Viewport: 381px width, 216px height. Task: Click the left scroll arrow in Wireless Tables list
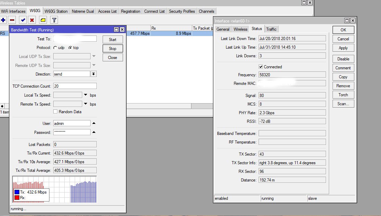tap(2, 106)
